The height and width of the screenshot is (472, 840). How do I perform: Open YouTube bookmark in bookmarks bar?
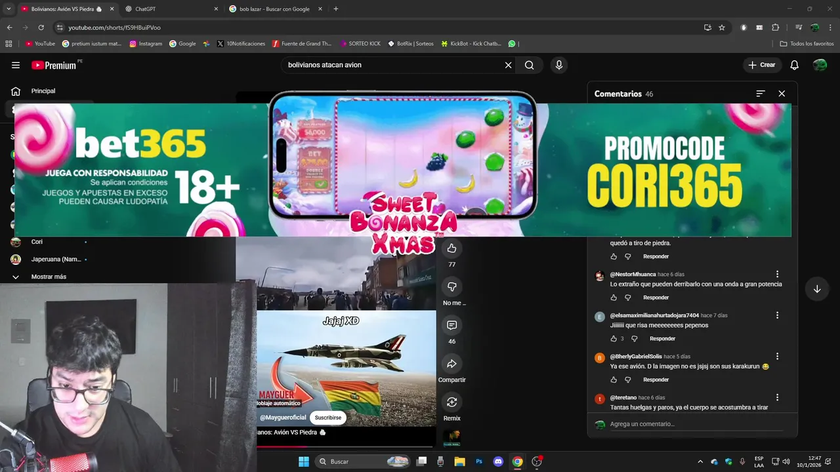pyautogui.click(x=40, y=44)
